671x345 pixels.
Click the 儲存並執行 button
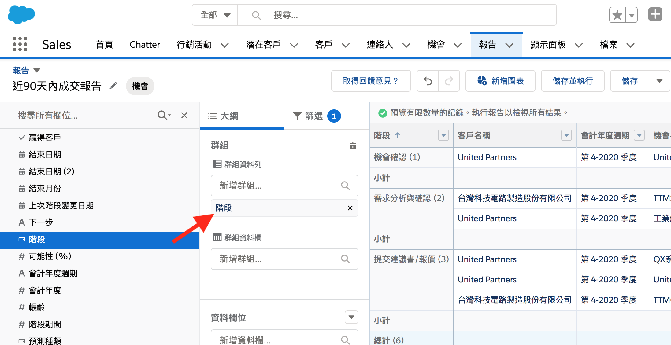click(x=573, y=81)
